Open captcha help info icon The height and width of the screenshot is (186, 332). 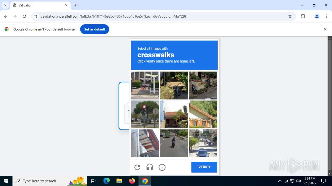162,167
